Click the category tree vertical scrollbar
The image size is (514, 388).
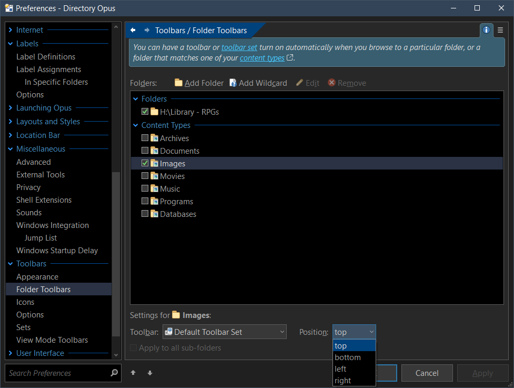[116, 254]
